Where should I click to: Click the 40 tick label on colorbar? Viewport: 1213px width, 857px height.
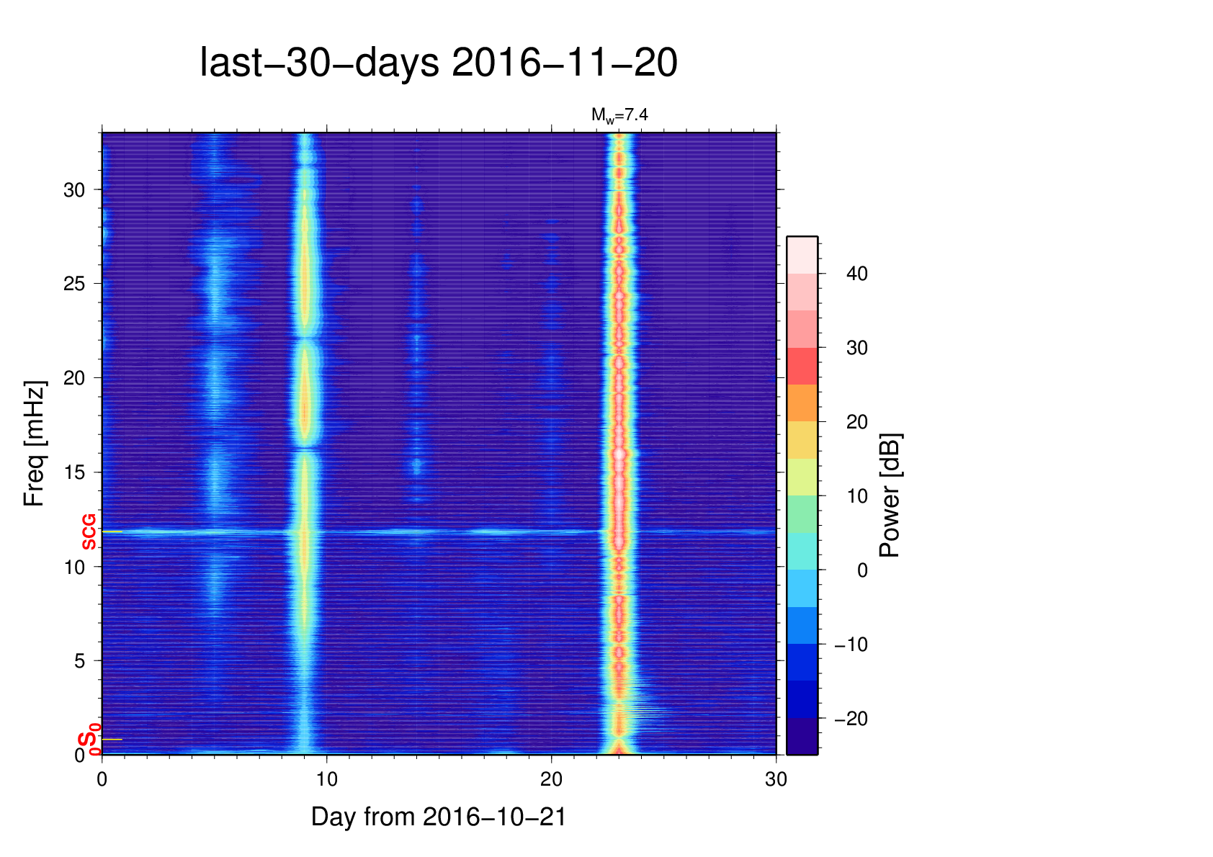click(856, 274)
